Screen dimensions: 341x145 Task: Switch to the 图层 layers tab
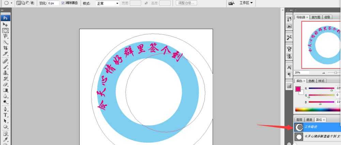(299, 120)
